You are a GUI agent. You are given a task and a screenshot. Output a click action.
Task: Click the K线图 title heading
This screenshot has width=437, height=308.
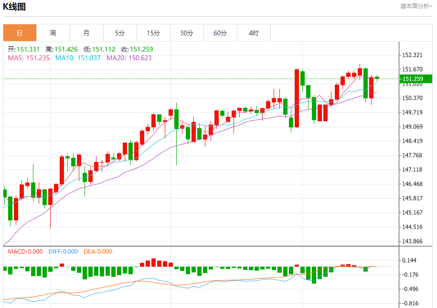[x=15, y=7]
